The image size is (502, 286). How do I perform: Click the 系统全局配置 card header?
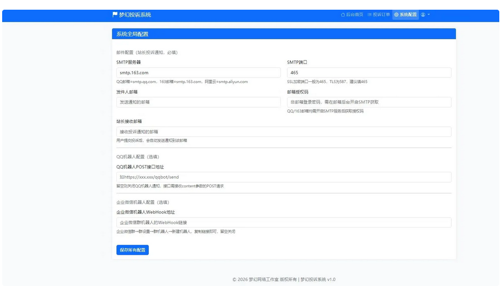[284, 34]
